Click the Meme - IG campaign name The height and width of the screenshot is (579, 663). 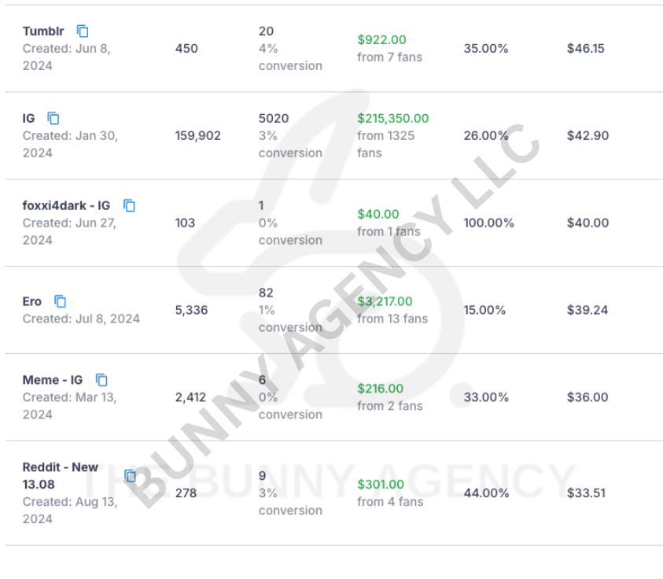[x=52, y=380]
